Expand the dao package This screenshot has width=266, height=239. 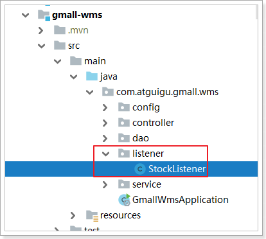tap(105, 139)
